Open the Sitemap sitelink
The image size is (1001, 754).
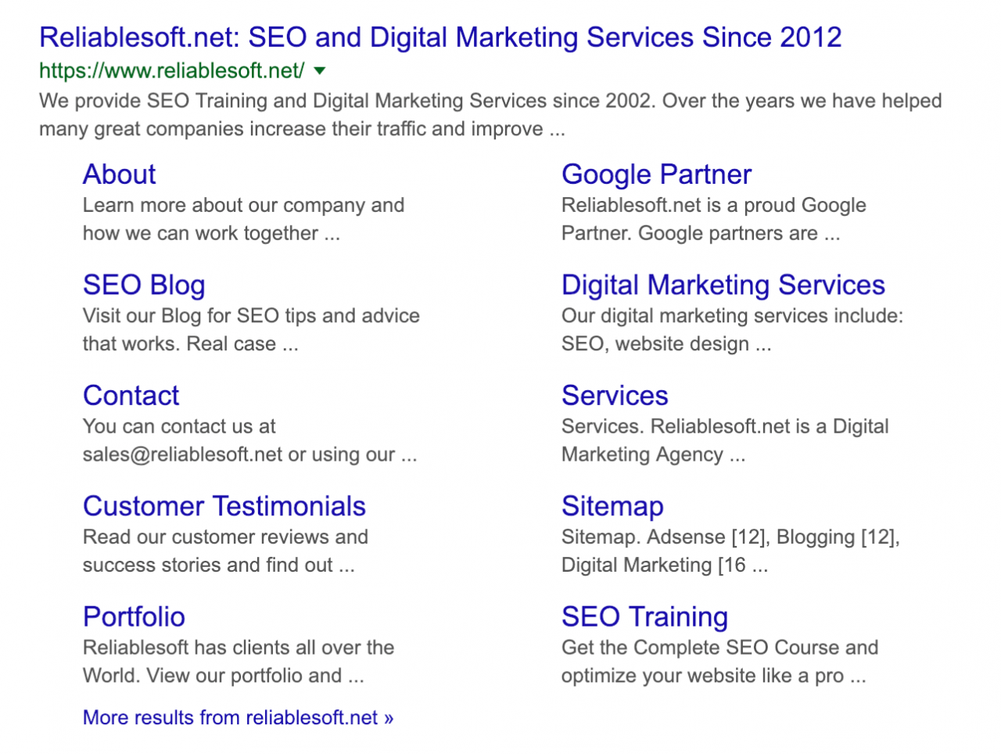[x=612, y=506]
